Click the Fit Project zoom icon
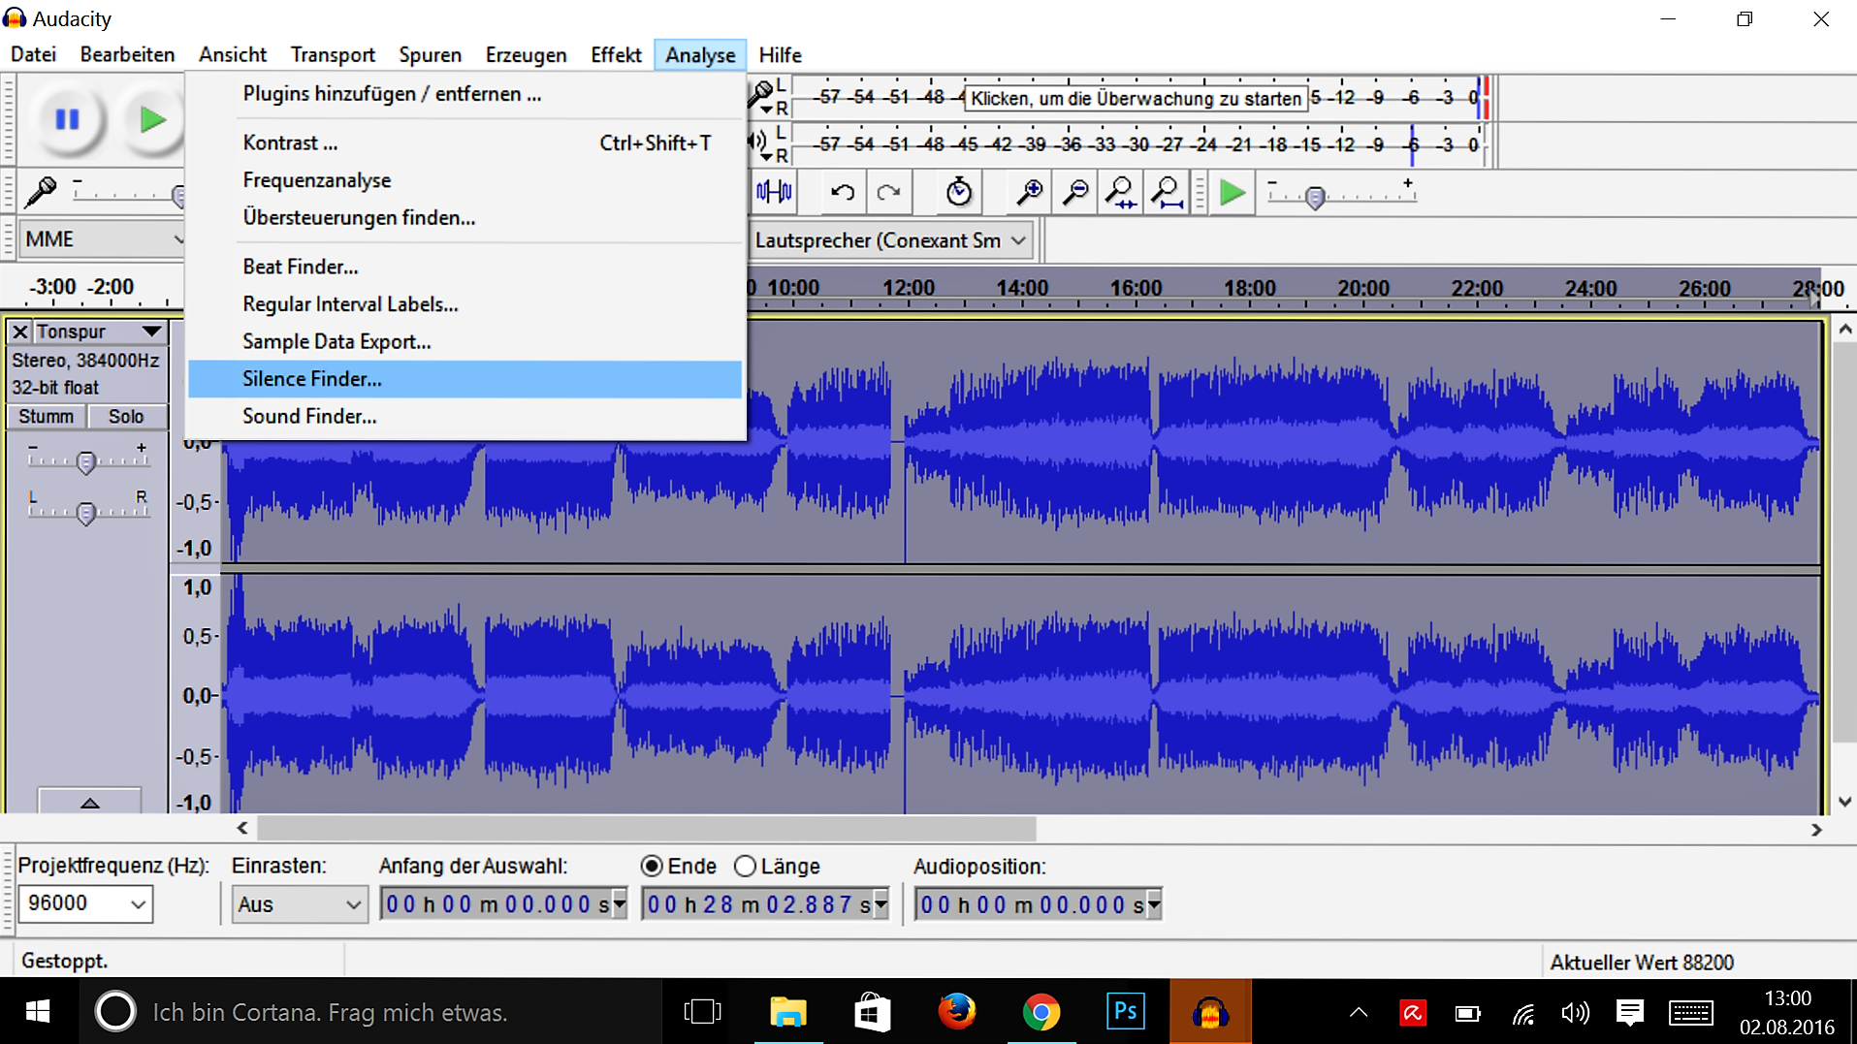Image resolution: width=1857 pixels, height=1044 pixels. tap(1167, 193)
